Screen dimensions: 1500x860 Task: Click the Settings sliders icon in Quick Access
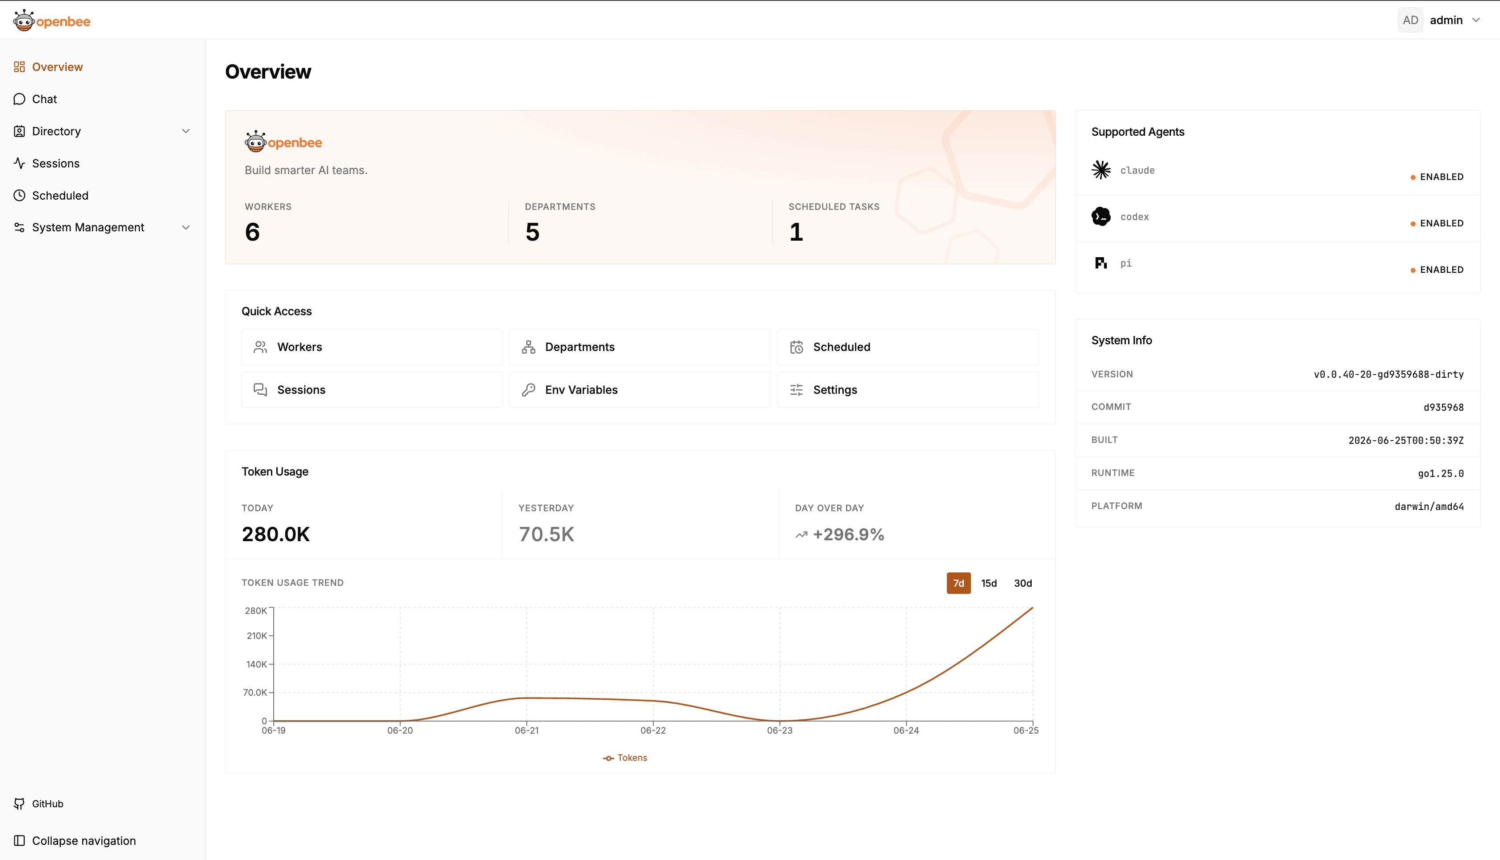coord(797,390)
